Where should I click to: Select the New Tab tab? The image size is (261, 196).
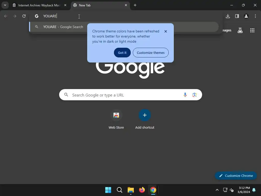pos(100,5)
